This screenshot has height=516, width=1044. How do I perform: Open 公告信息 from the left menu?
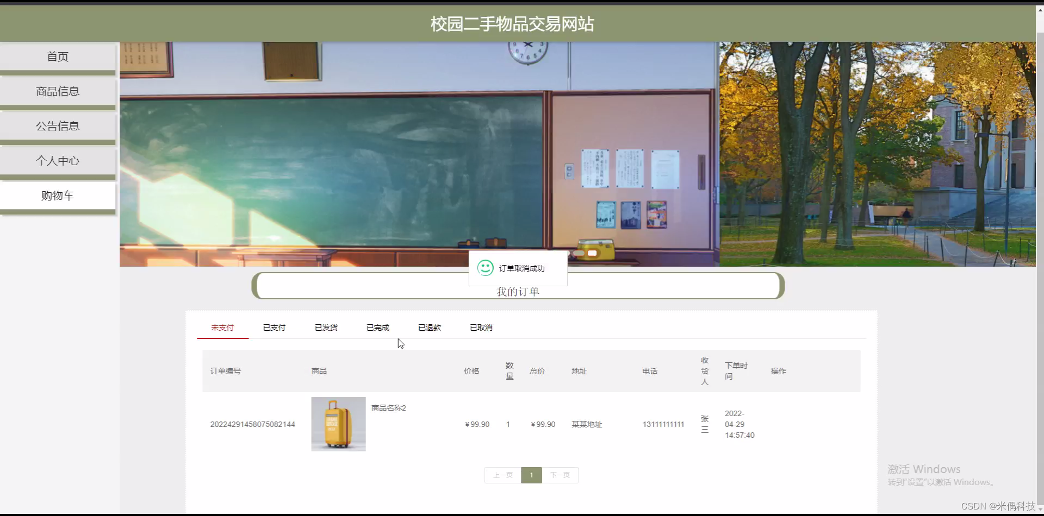tap(57, 125)
